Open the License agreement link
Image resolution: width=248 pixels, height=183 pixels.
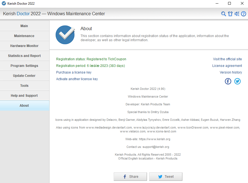227,66
